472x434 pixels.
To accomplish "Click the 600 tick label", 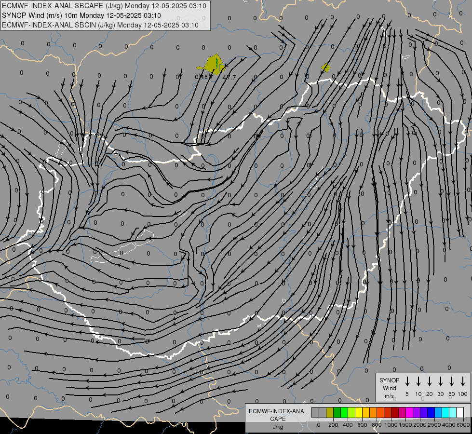I will 362,425.
